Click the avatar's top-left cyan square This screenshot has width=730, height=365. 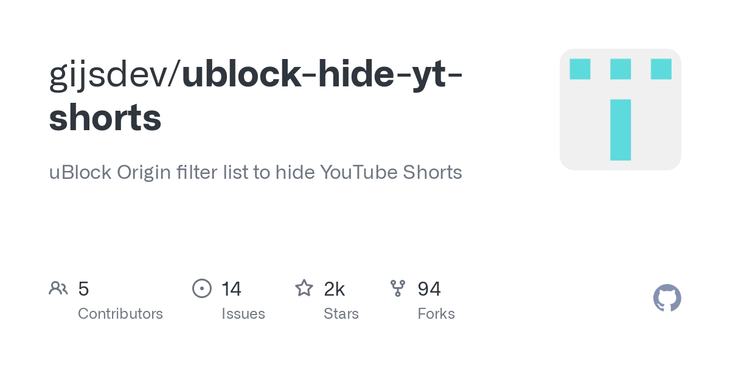(x=580, y=69)
